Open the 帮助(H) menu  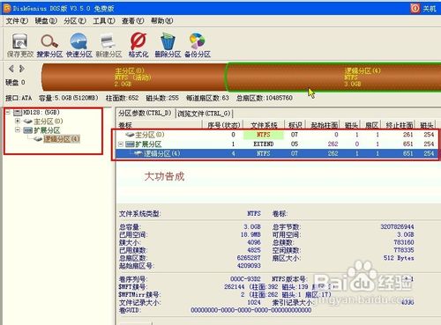[161, 21]
